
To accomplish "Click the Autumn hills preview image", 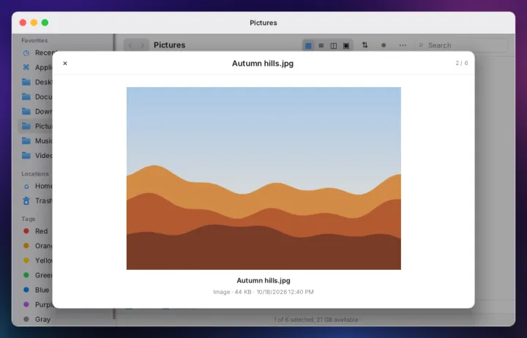I will (x=263, y=179).
